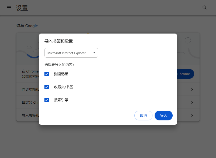Uncheck the 搜索引擎 checkbox
216x158 pixels.
point(47,100)
